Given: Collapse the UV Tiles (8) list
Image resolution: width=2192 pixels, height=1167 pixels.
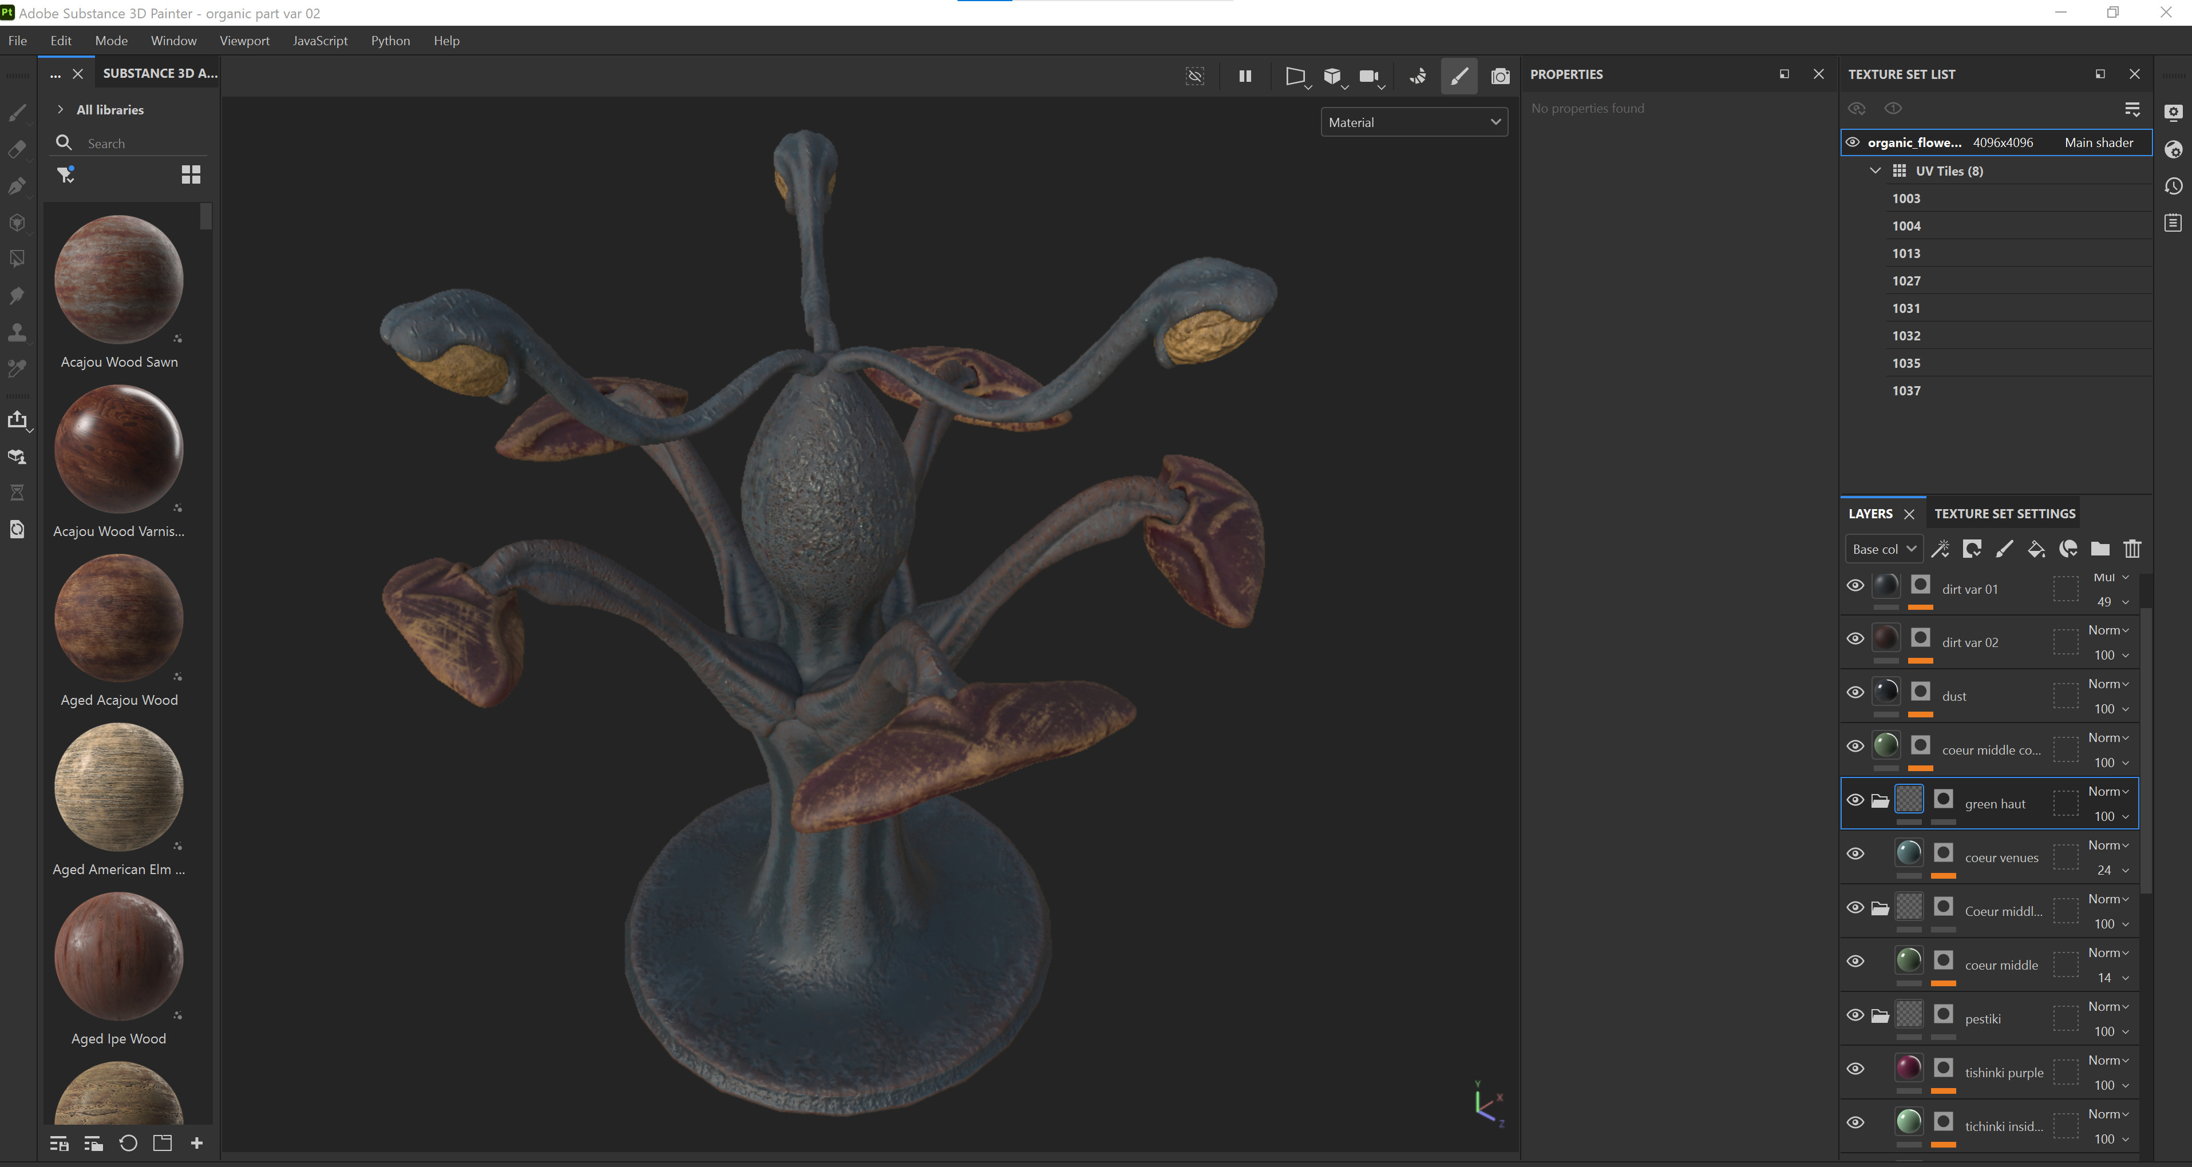Looking at the screenshot, I should point(1874,171).
